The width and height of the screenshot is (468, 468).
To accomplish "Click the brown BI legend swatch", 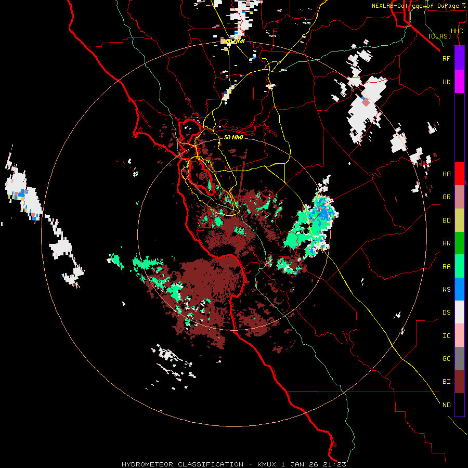I will [x=459, y=382].
